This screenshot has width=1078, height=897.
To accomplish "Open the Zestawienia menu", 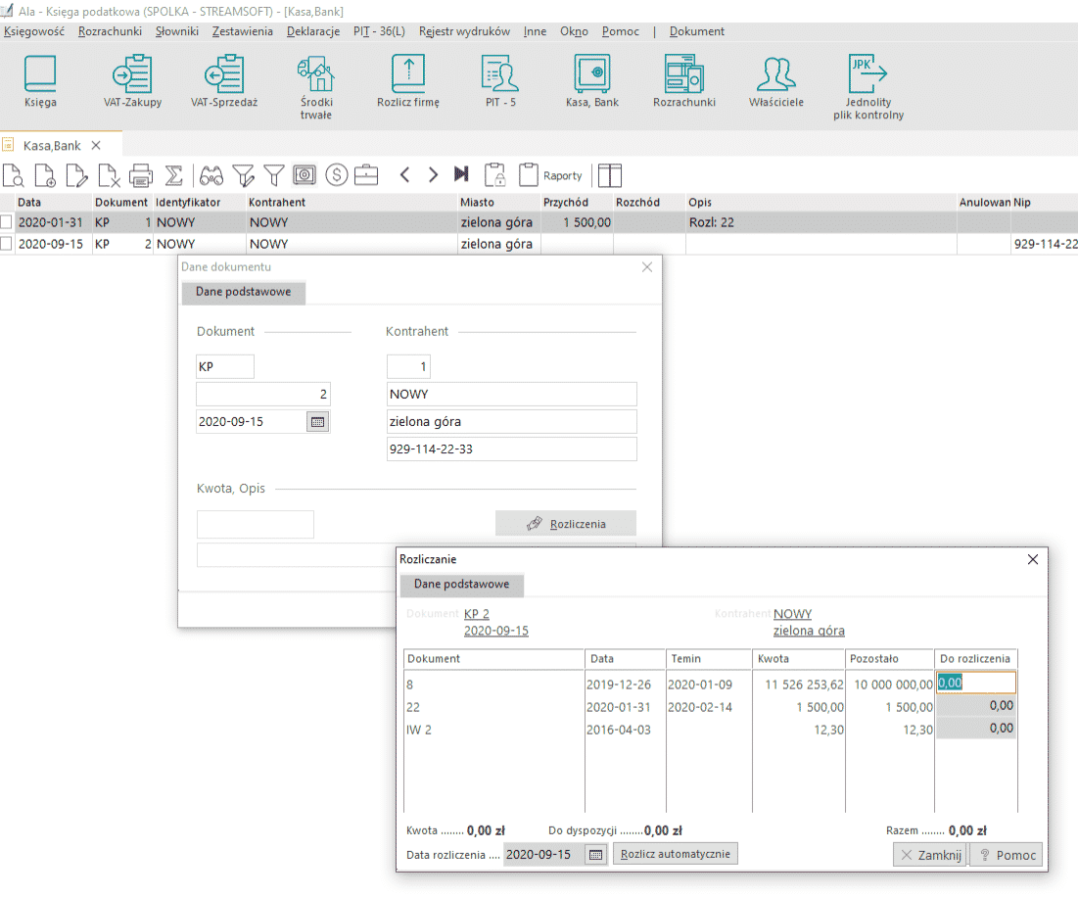I will [242, 31].
